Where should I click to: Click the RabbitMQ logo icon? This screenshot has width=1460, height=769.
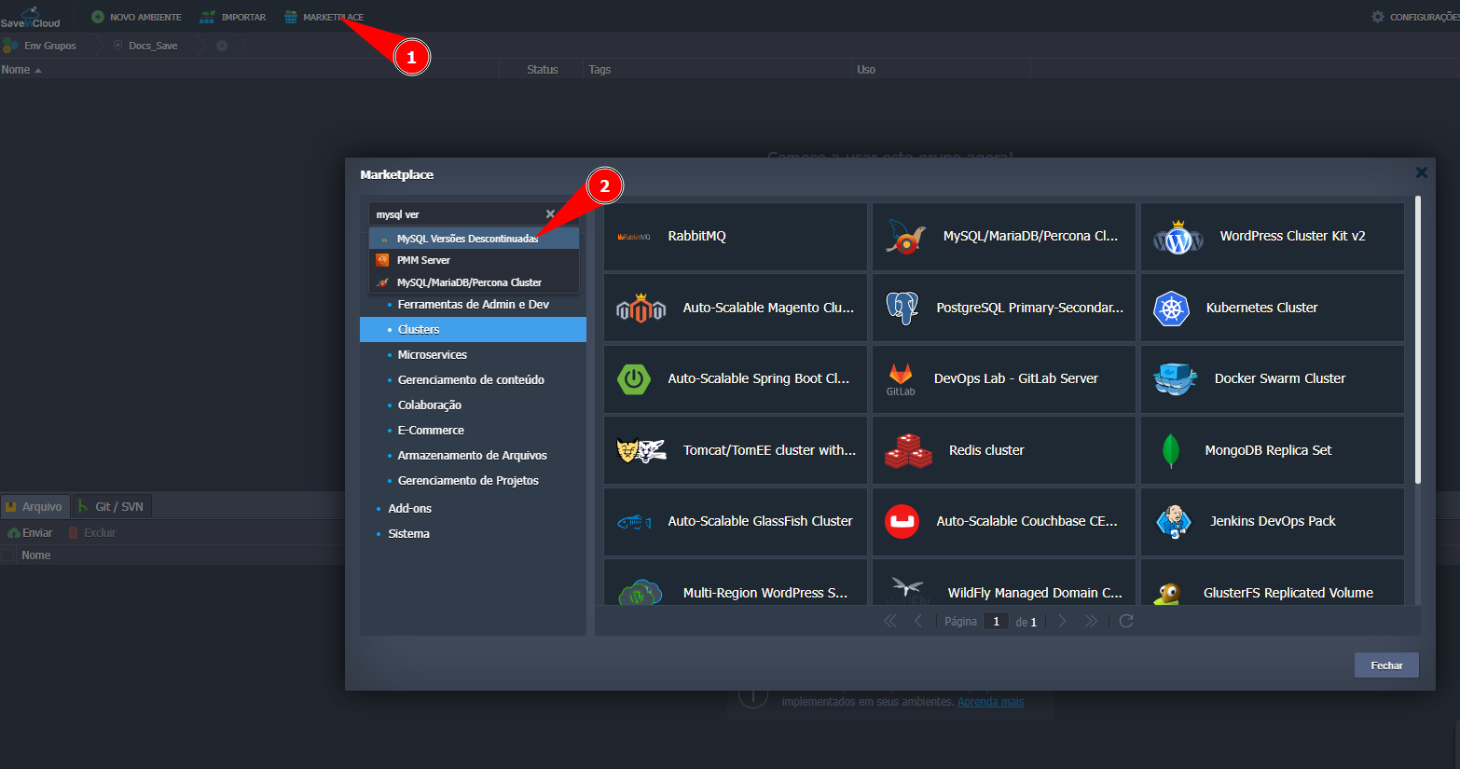[x=634, y=237]
